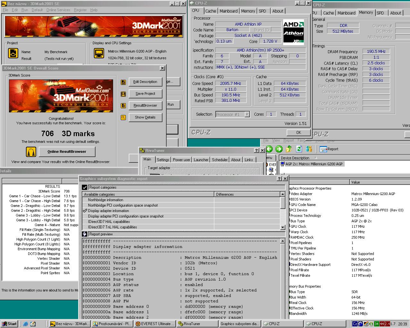Click the Report categories checkmark icon
Screen dimensions: 410x328
coord(85,187)
